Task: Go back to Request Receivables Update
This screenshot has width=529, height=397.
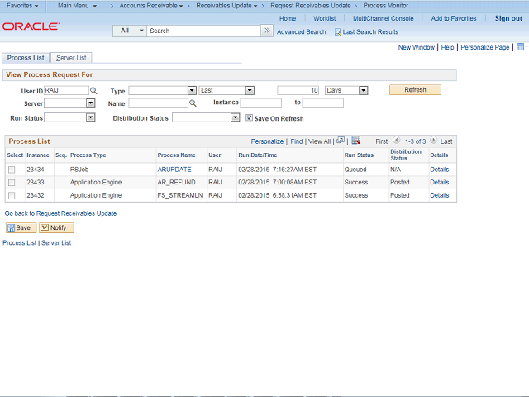Action: point(60,213)
